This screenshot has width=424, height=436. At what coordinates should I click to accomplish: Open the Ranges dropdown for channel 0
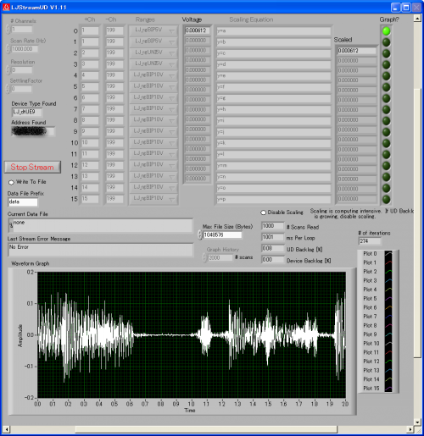(x=153, y=30)
